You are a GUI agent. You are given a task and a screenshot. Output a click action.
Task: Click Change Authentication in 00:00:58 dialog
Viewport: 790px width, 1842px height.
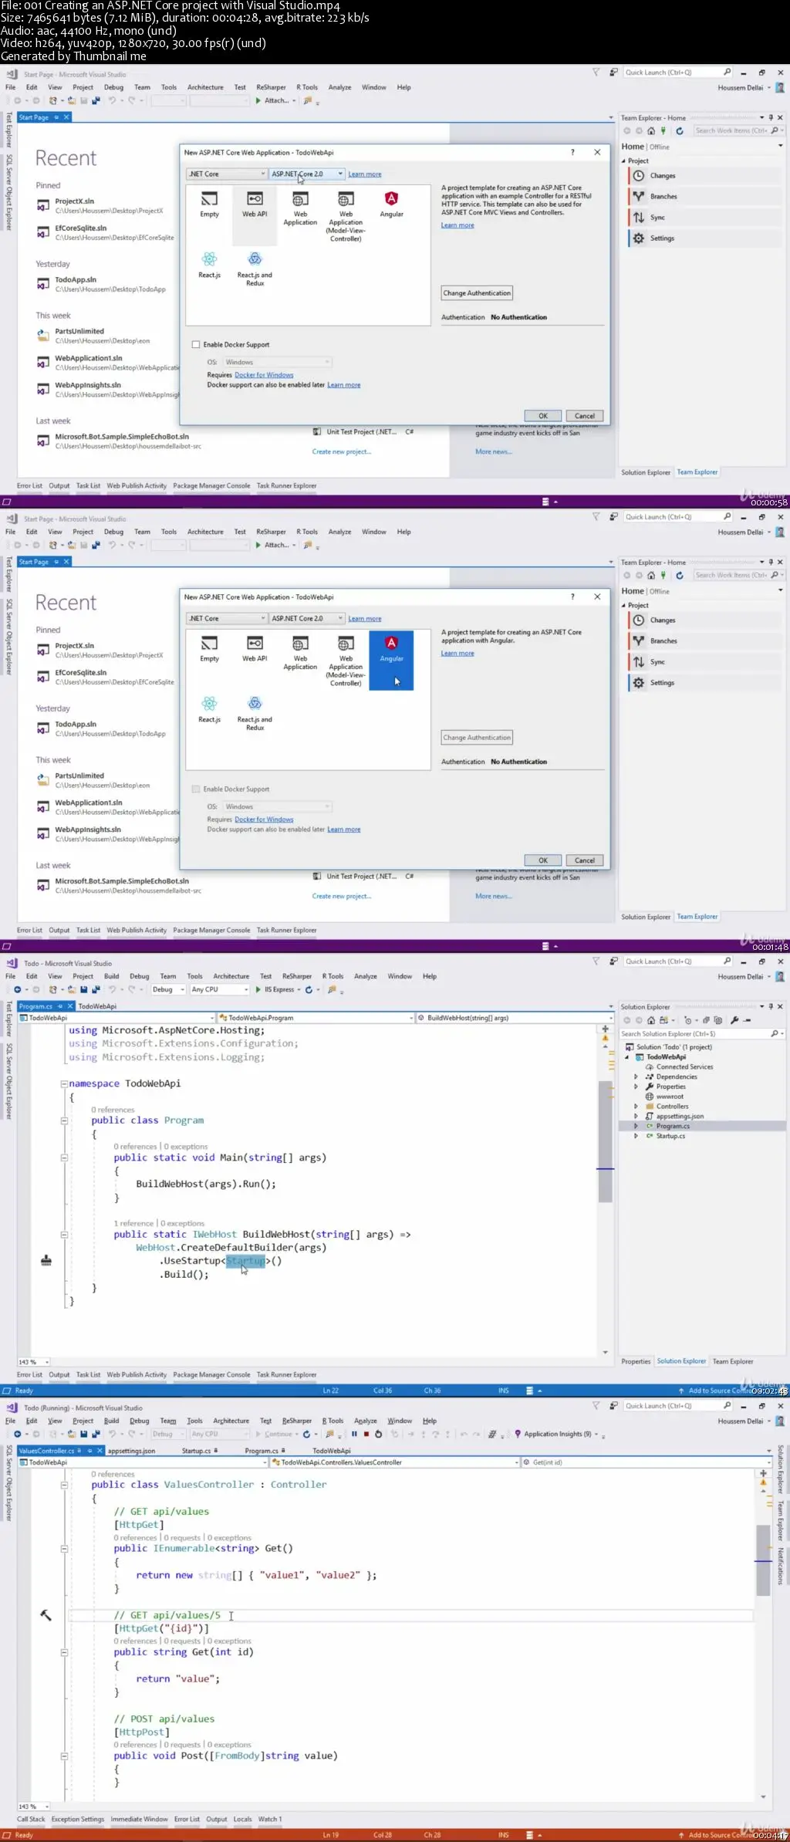477,293
